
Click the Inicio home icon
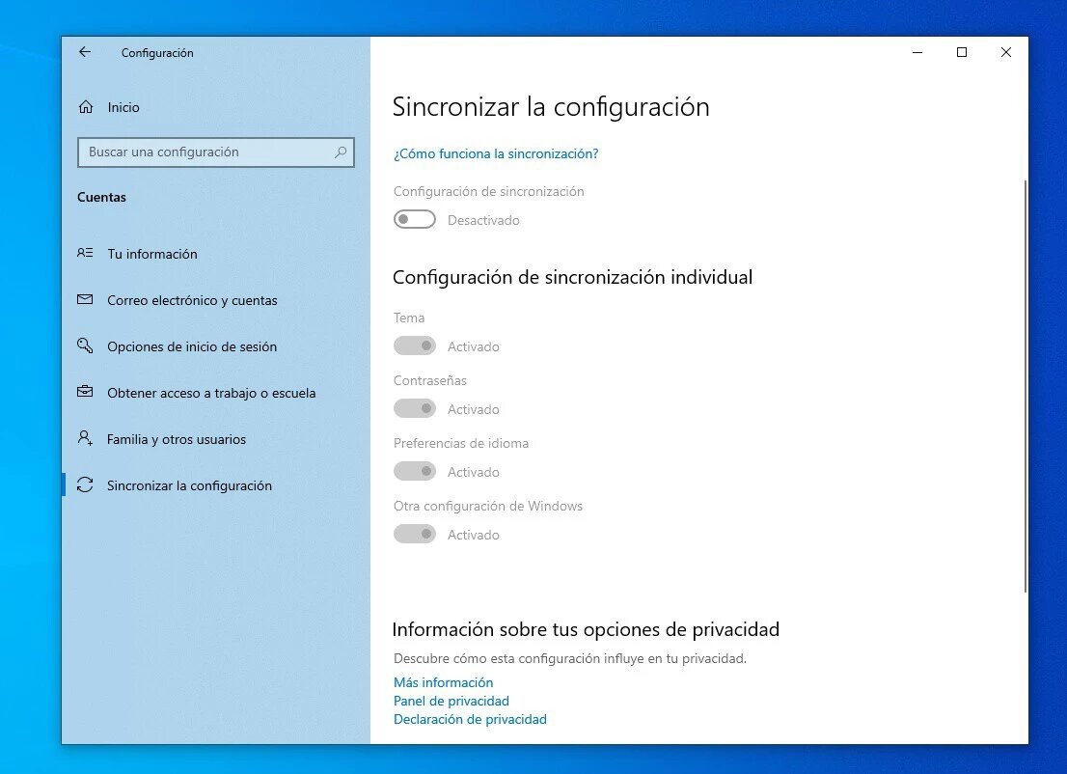[86, 107]
